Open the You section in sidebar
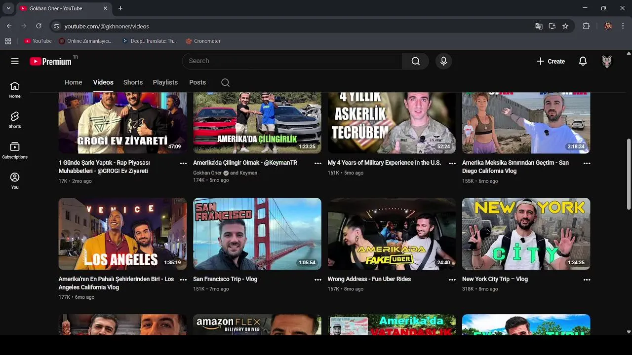This screenshot has width=632, height=355. pos(15,181)
